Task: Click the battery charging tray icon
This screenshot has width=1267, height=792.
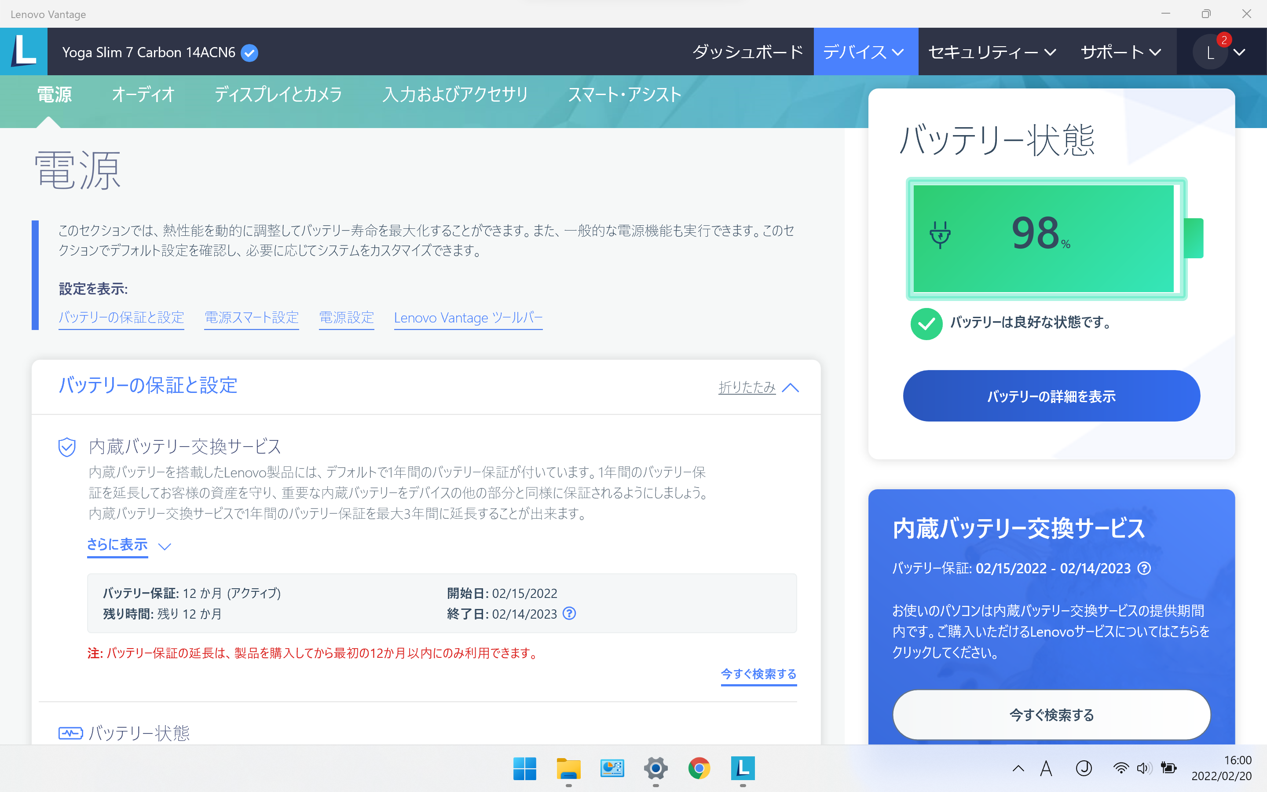Action: pos(1168,768)
